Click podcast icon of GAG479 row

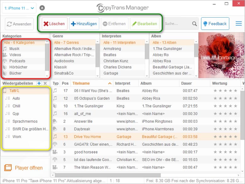(55, 144)
